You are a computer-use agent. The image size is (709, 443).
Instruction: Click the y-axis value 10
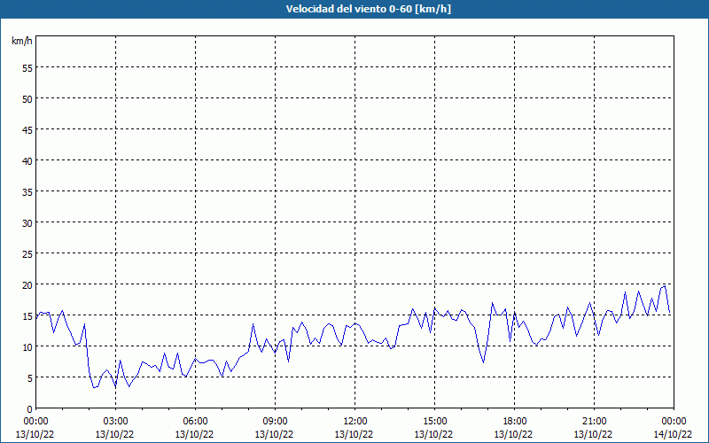pyautogui.click(x=27, y=346)
